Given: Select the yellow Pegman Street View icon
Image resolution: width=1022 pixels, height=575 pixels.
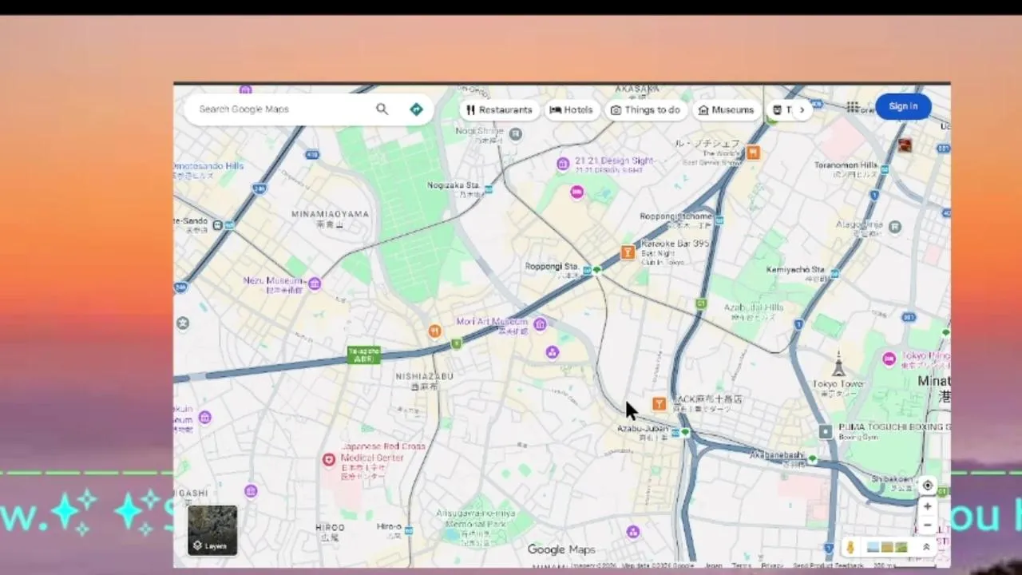Looking at the screenshot, I should click(851, 547).
